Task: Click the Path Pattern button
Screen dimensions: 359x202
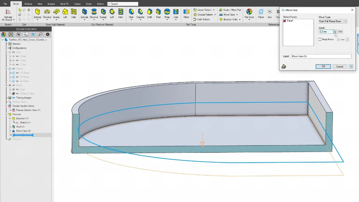Action: point(202,20)
